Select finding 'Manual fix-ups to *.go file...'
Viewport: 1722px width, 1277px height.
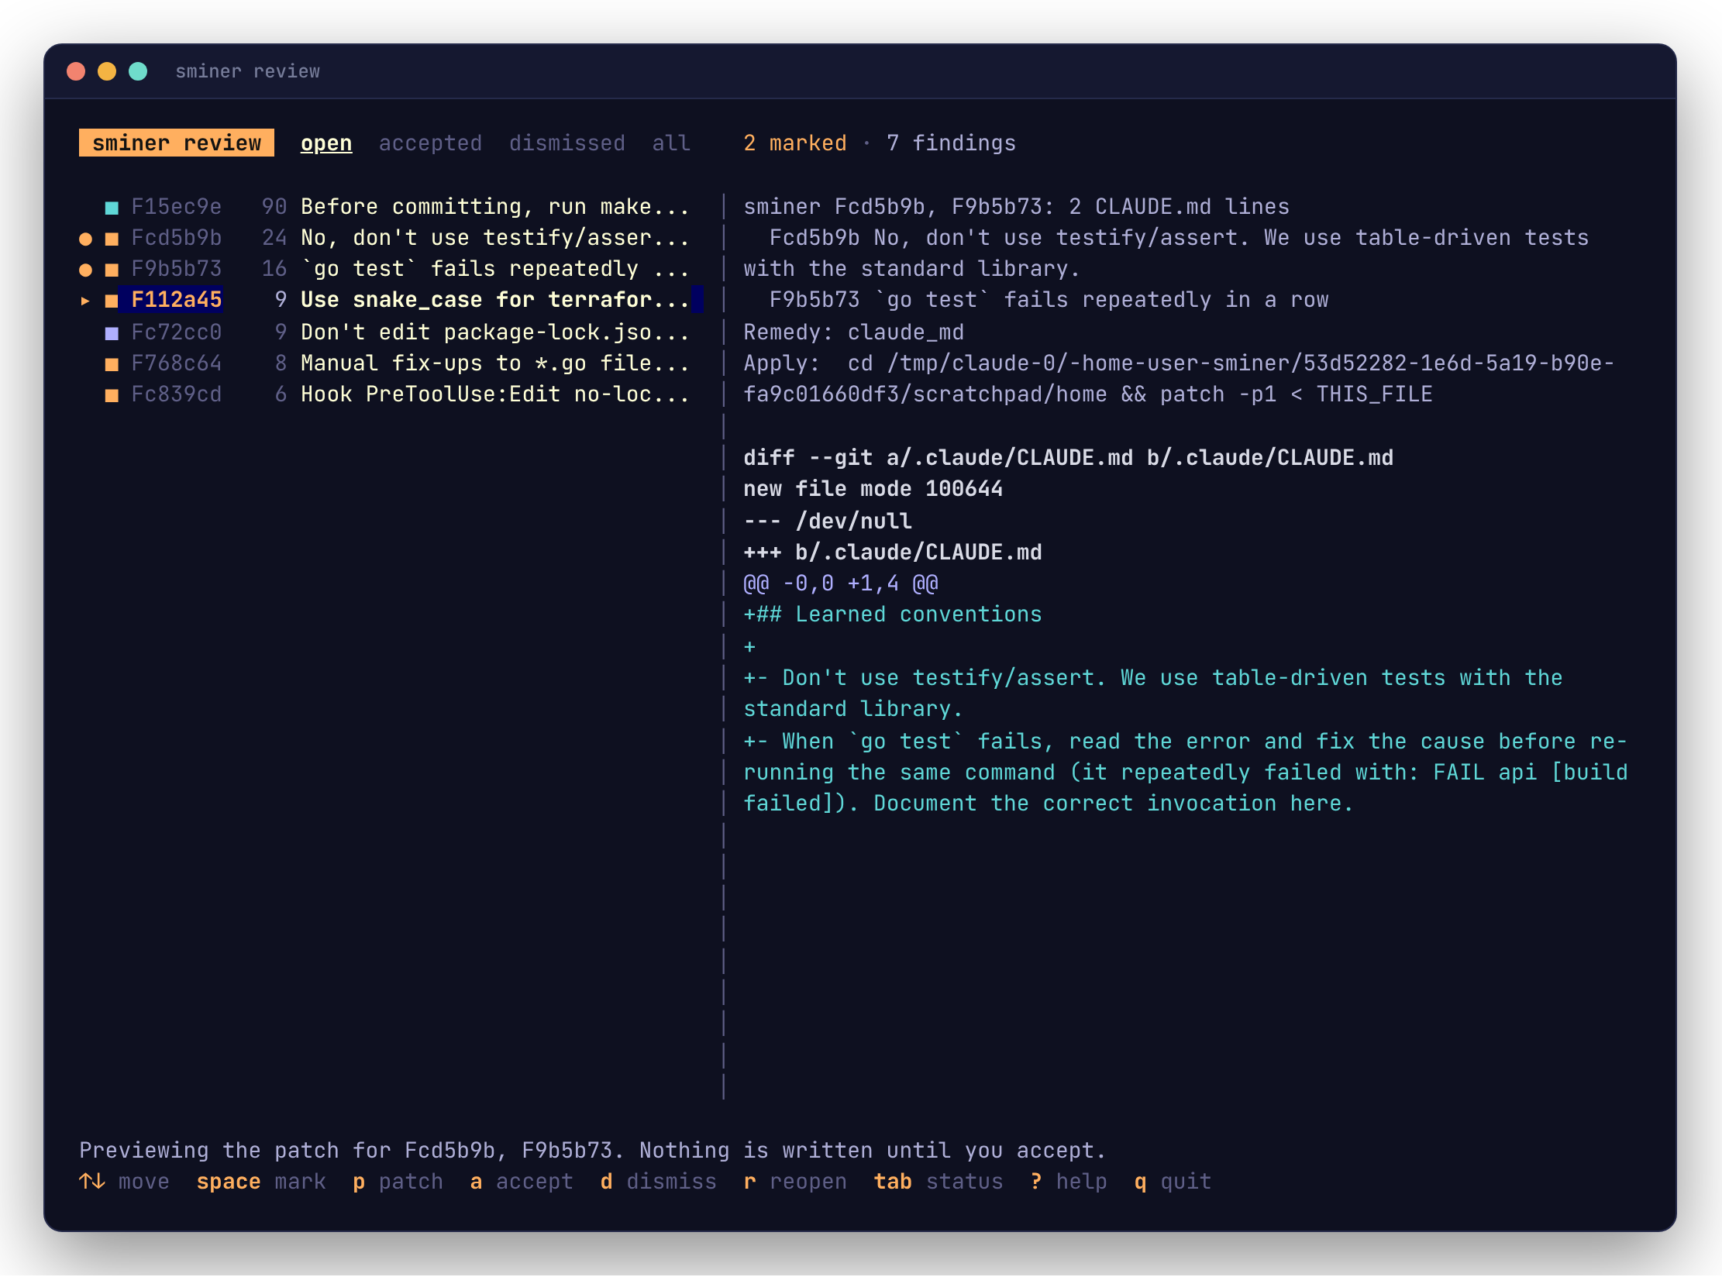(x=494, y=363)
